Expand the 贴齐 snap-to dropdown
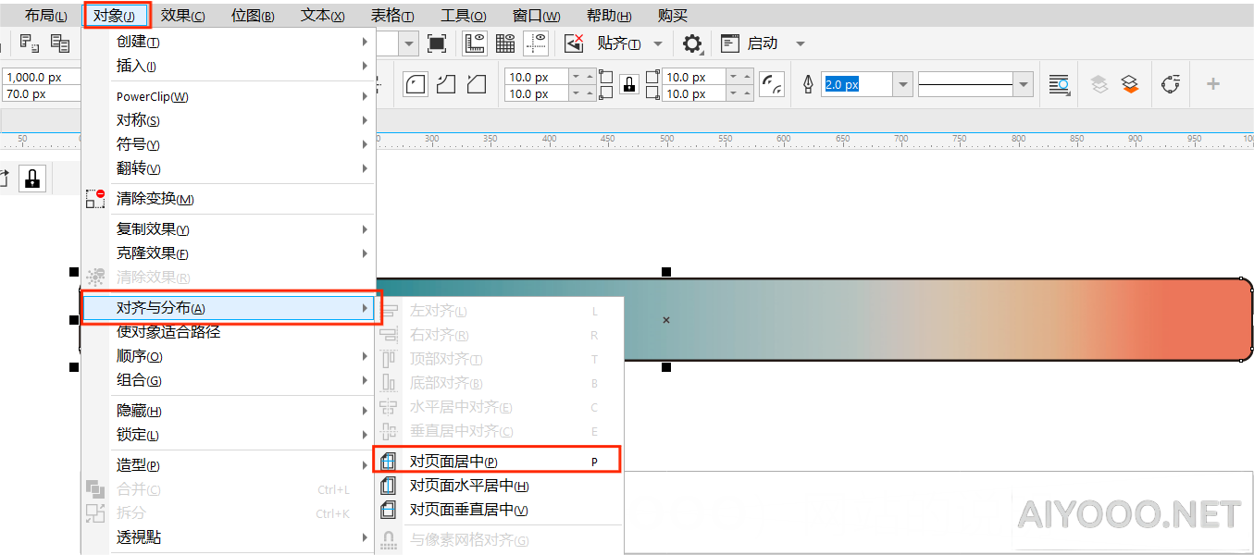The height and width of the screenshot is (555, 1254). coord(658,43)
